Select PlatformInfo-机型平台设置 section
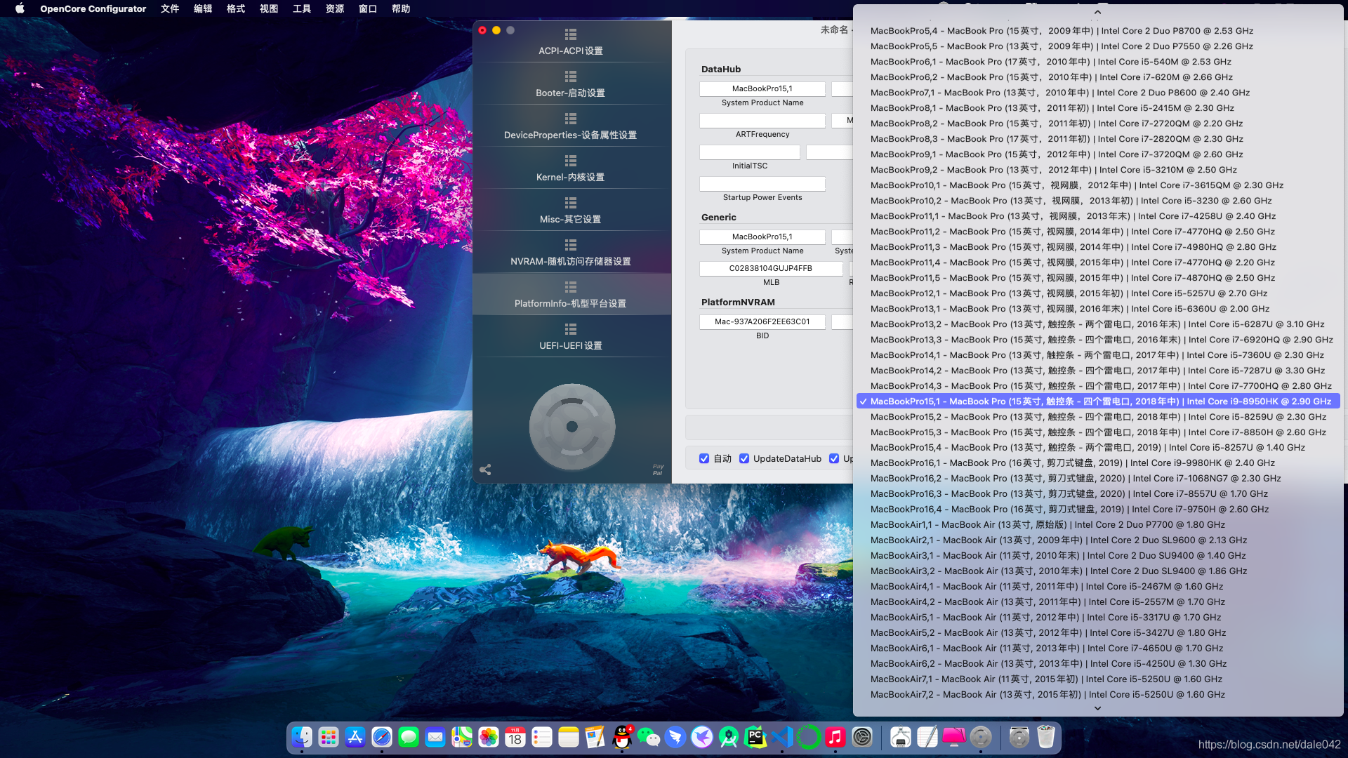Image resolution: width=1348 pixels, height=758 pixels. (571, 294)
